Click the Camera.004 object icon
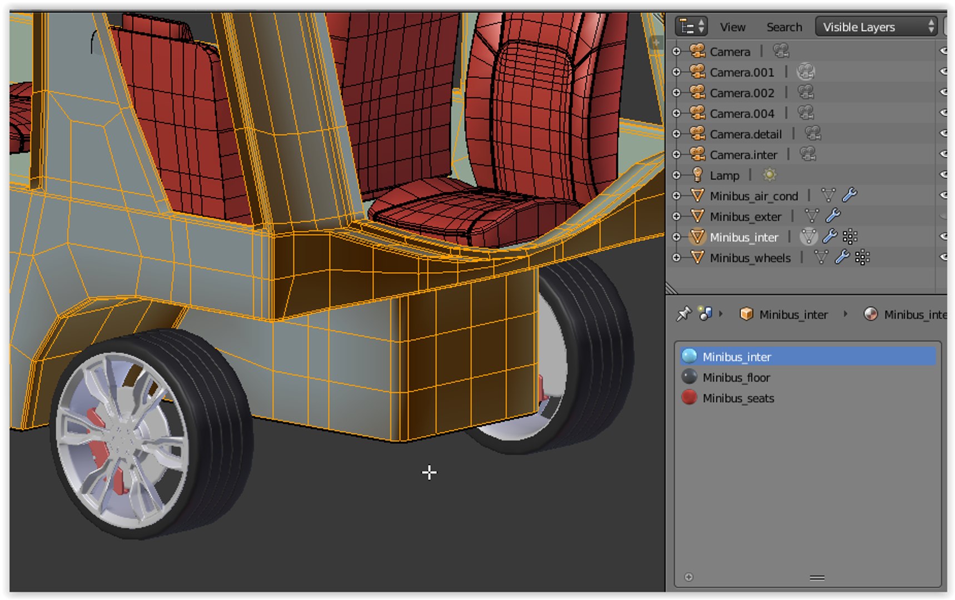The width and height of the screenshot is (955, 600). [697, 113]
